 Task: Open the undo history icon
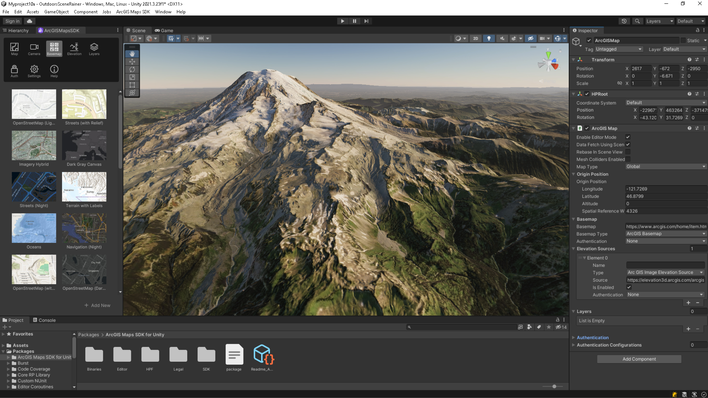[624, 21]
